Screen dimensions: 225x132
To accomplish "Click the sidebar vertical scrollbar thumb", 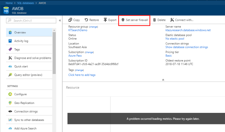I will [x=54, y=53].
